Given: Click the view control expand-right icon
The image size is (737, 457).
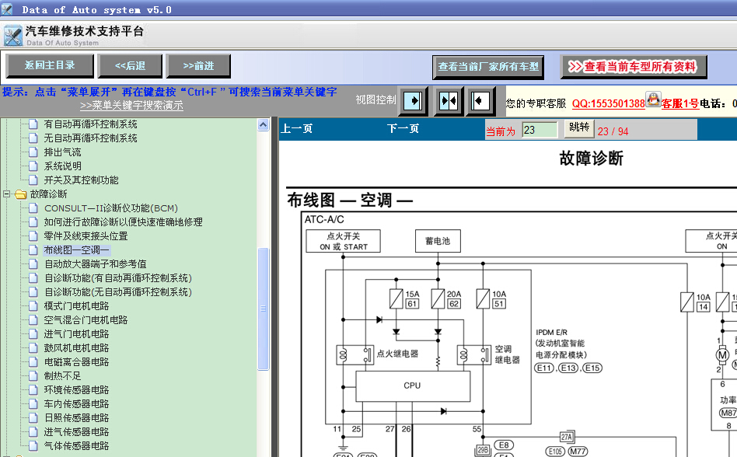Looking at the screenshot, I should pos(413,101).
